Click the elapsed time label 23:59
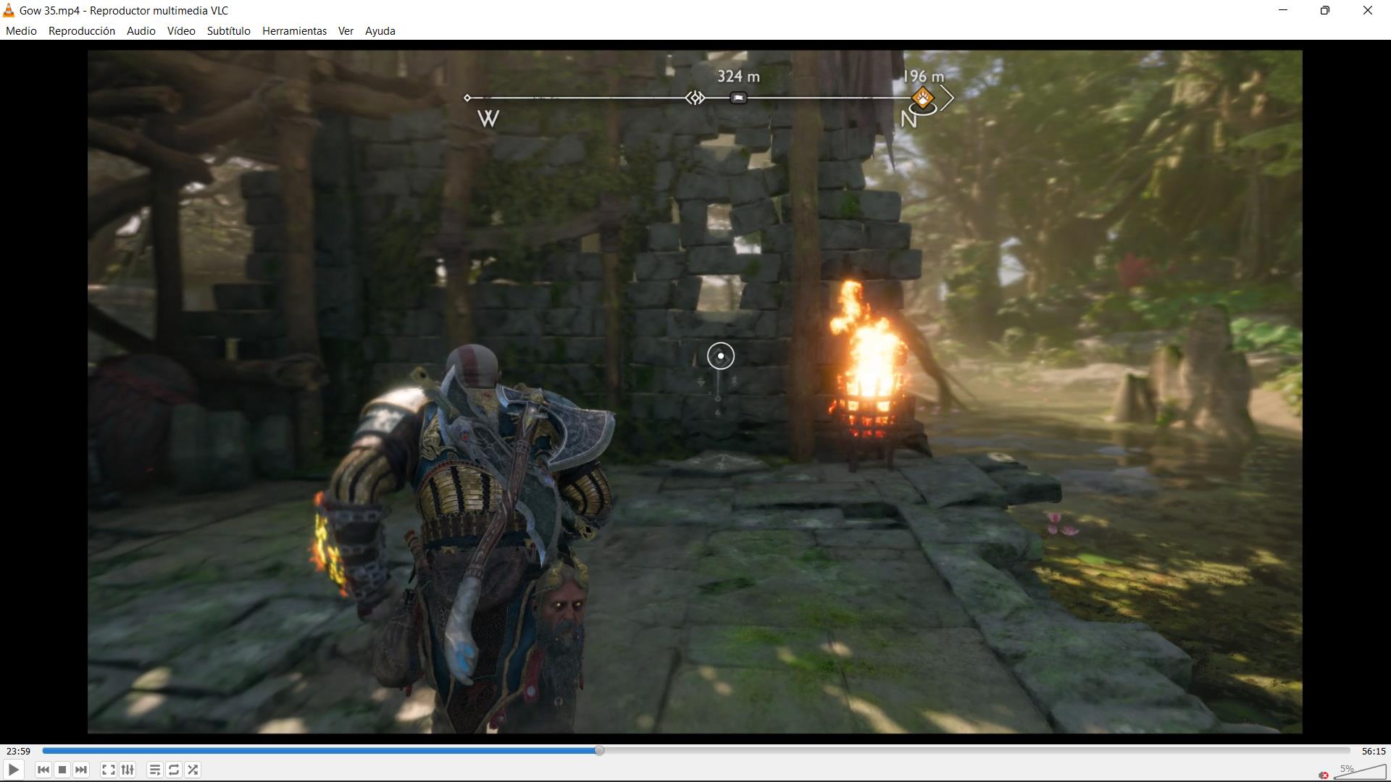The width and height of the screenshot is (1391, 782). pos(18,751)
